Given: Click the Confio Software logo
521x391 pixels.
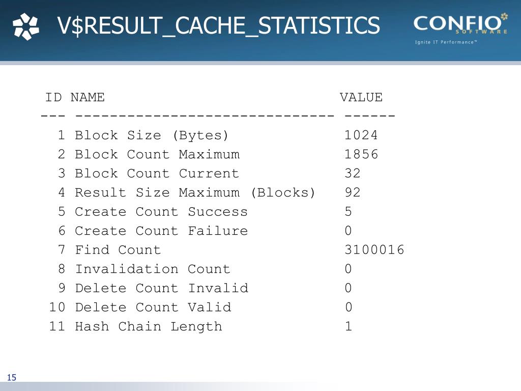Looking at the screenshot, I should coord(460,24).
